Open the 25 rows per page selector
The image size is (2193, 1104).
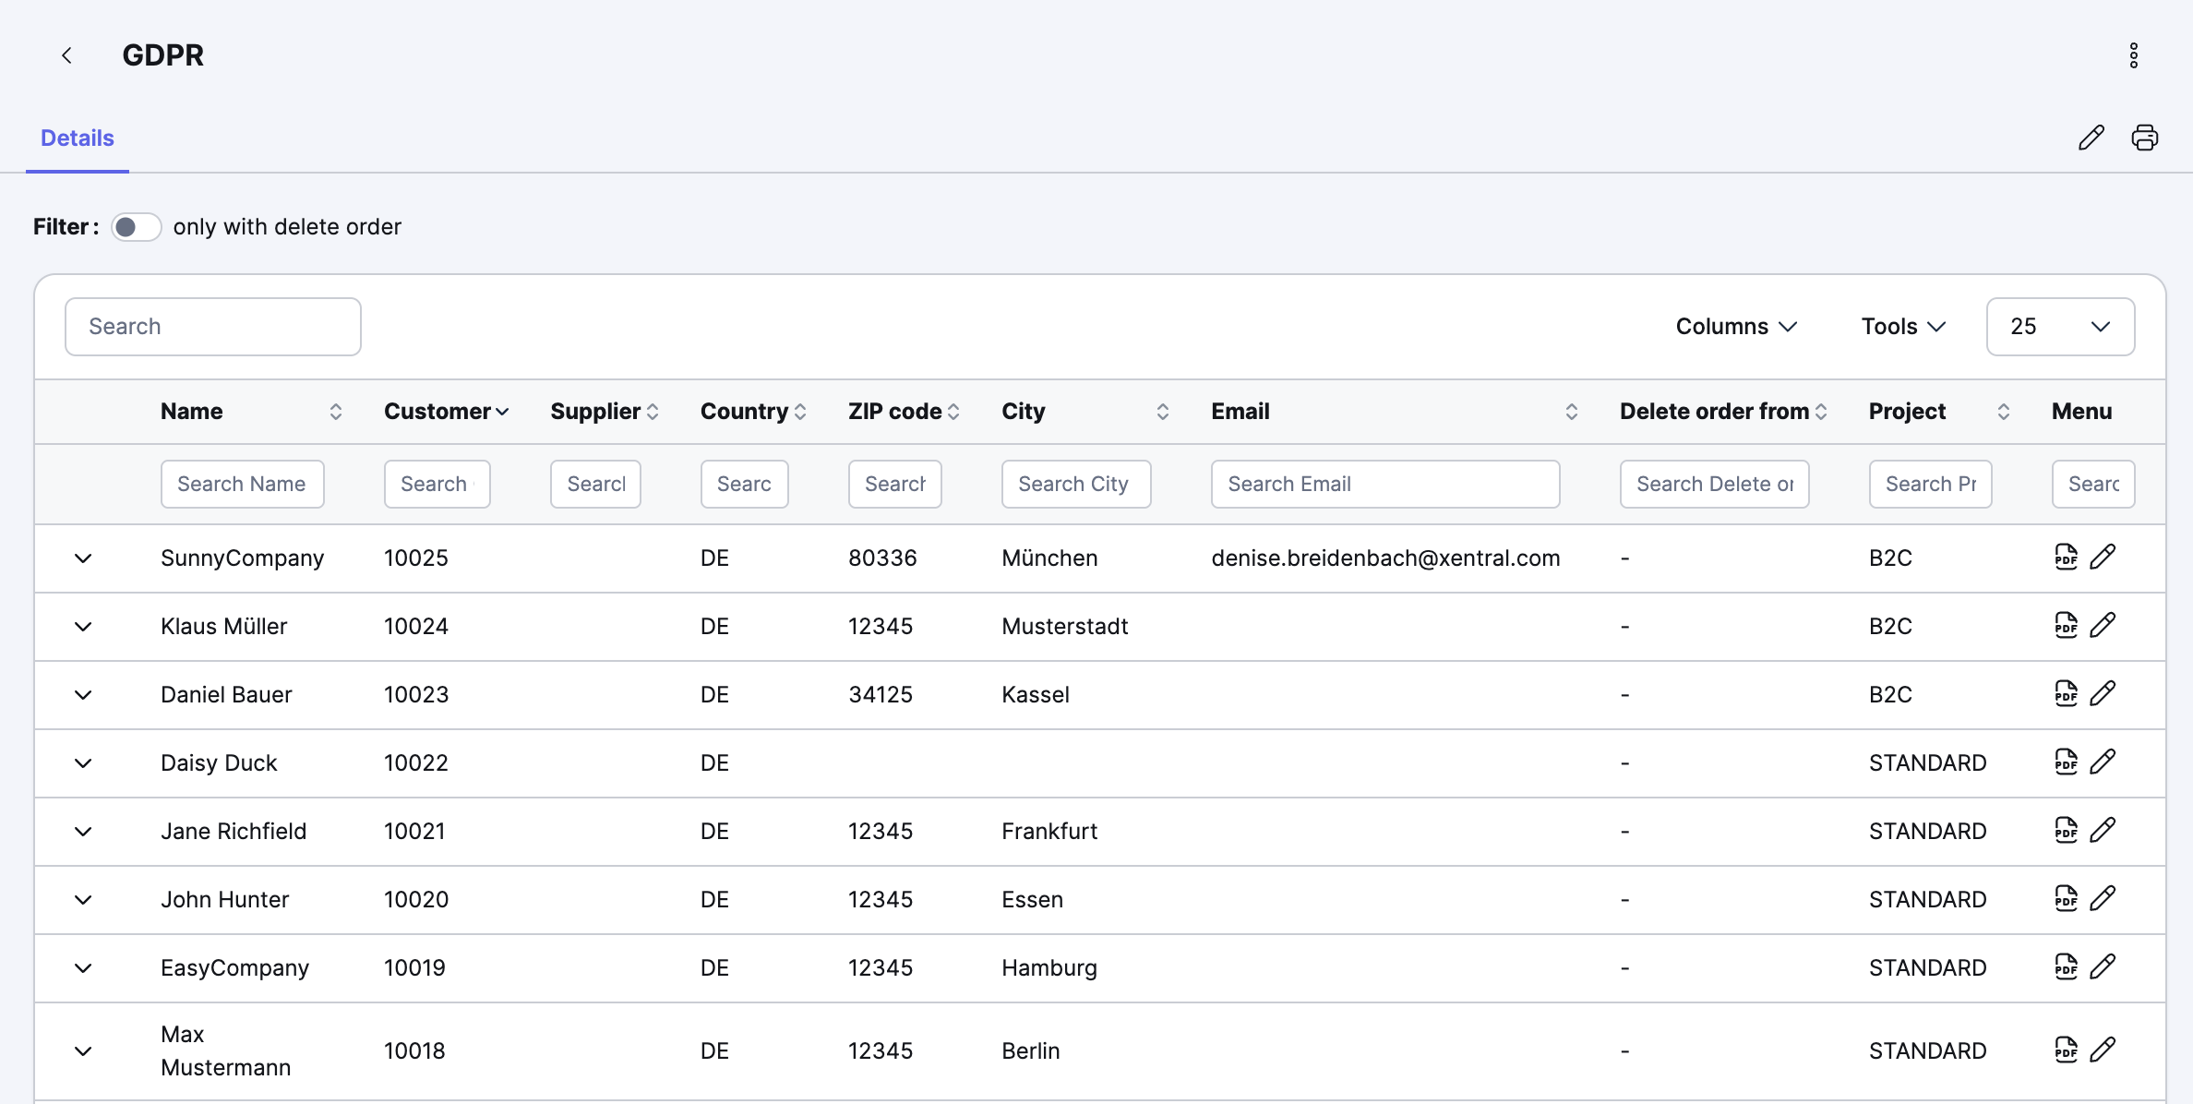(2059, 327)
